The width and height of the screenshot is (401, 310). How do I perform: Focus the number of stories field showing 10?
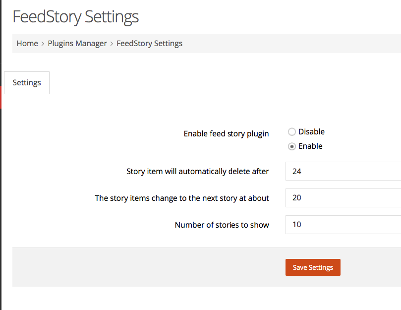tap(343, 225)
